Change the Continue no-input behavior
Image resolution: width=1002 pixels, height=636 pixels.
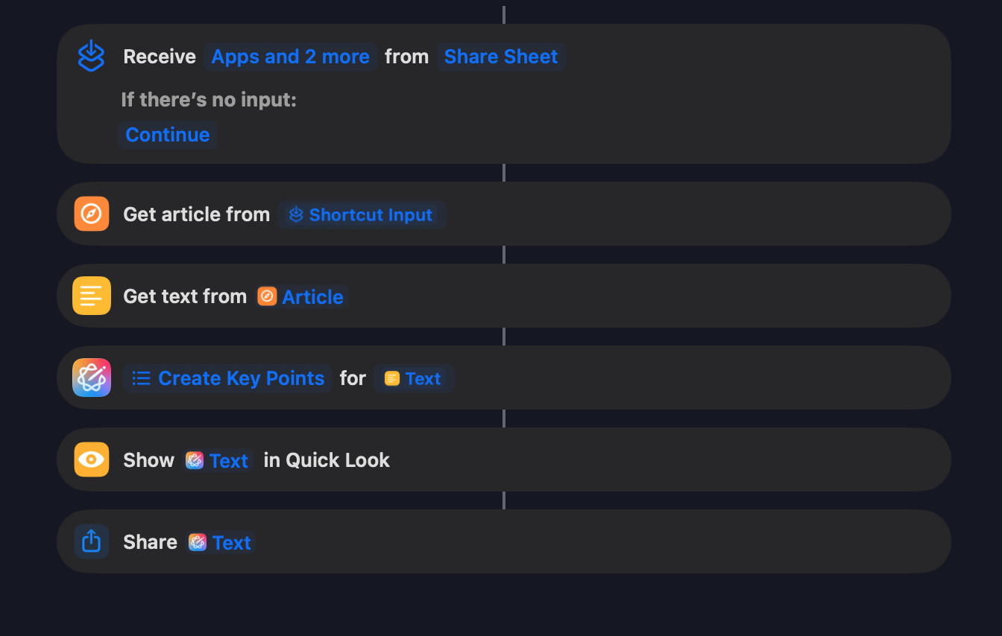168,135
